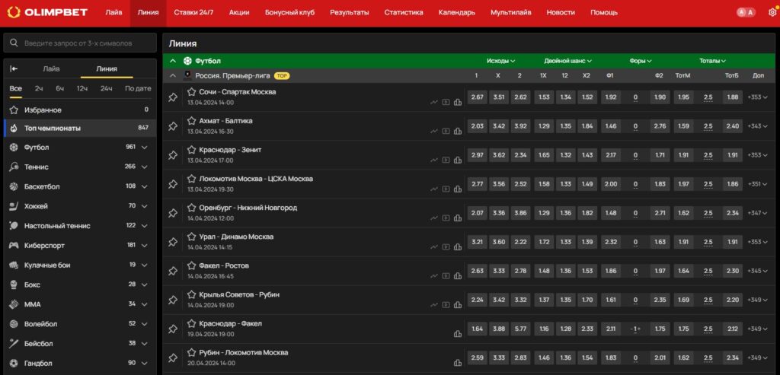This screenshot has height=375, width=780.
Task: Collapse Россия. Премьер-лига league chevron
Action: tap(173, 76)
